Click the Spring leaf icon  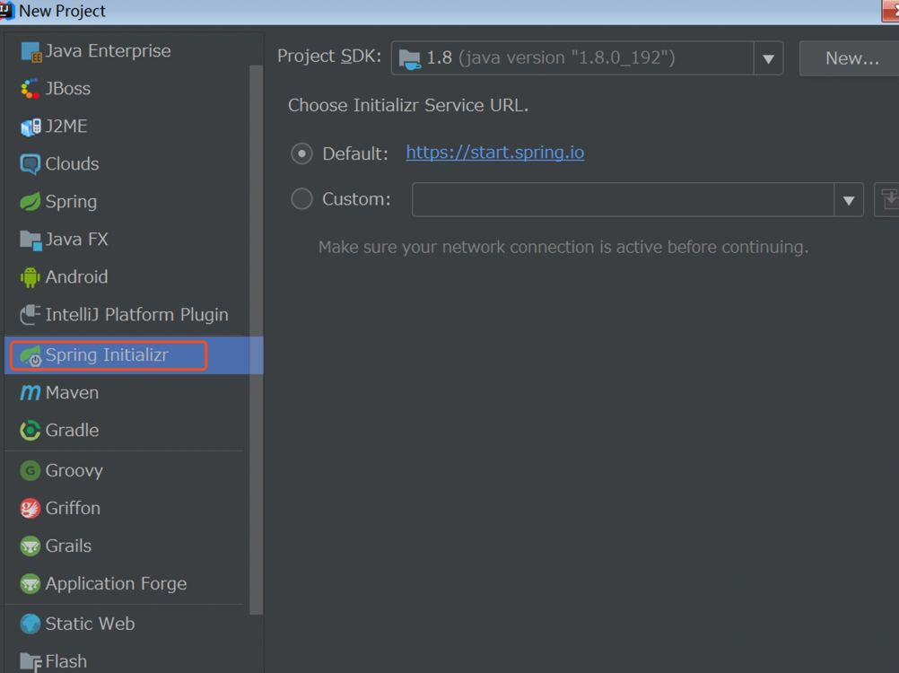coord(31,202)
